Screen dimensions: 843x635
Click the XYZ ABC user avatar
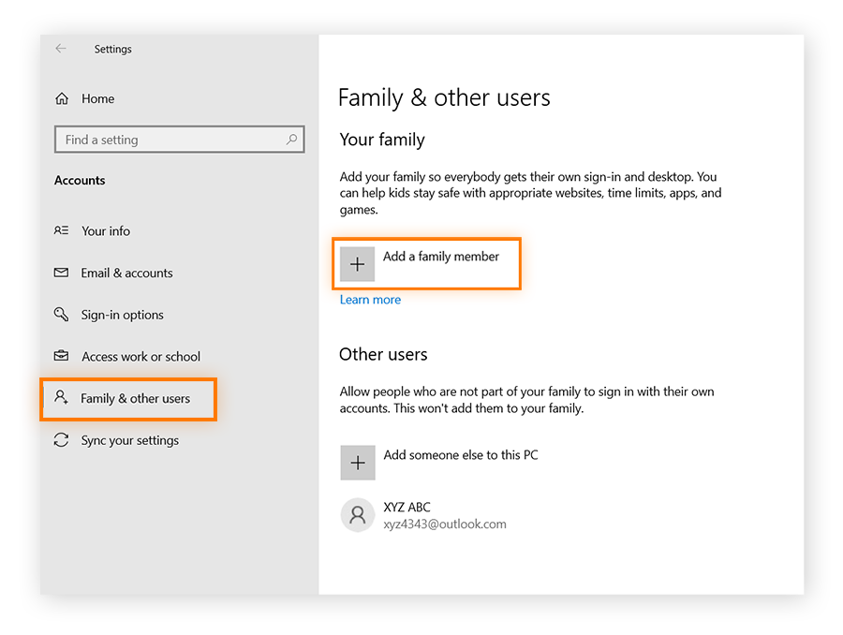[358, 515]
